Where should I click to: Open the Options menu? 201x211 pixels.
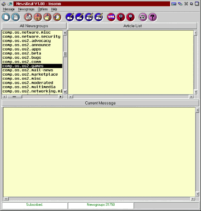pos(43,9)
